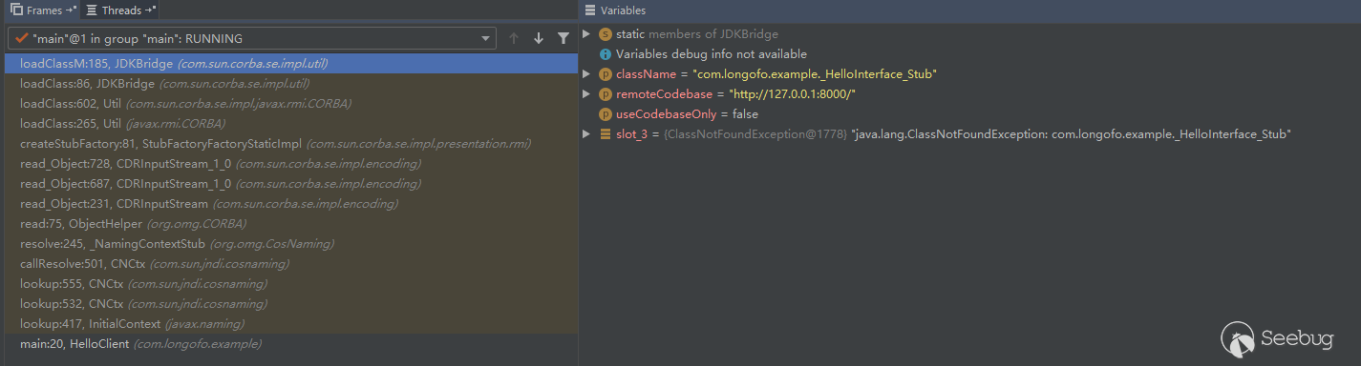Click the useCodebaseOnly parameter icon

pos(606,114)
